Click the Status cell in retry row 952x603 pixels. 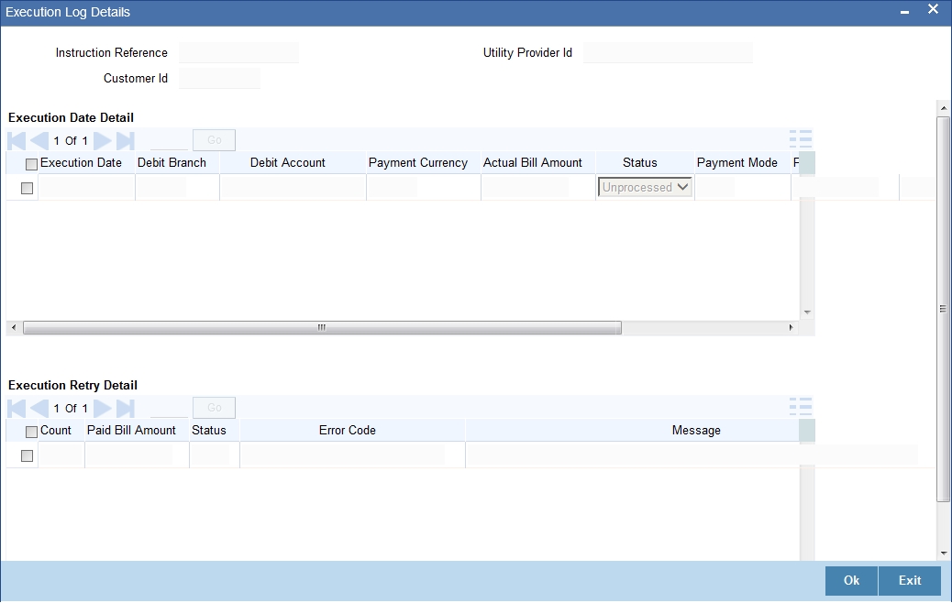tap(210, 455)
